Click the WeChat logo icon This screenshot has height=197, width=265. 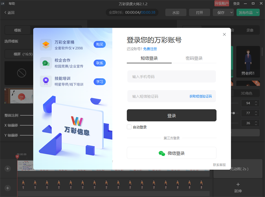pyautogui.click(x=162, y=153)
